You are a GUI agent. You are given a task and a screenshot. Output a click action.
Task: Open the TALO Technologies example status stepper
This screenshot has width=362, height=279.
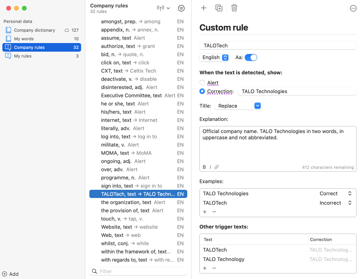[x=350, y=193]
